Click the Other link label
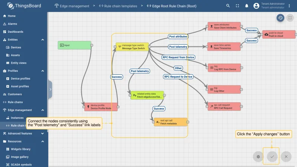Image resolution: width=297 pixels, height=167 pixels. (178, 68)
